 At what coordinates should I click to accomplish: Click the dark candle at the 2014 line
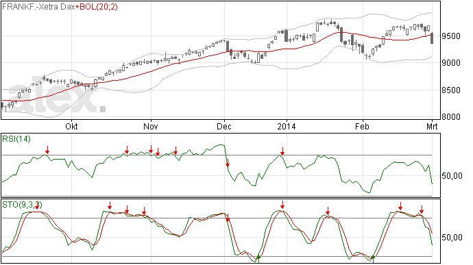pyautogui.click(x=286, y=36)
